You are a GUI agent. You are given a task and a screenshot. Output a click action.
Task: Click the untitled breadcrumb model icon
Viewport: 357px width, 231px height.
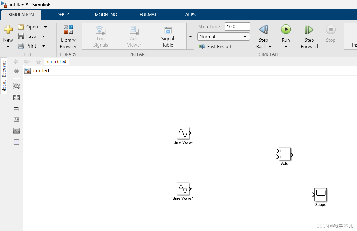coord(27,71)
